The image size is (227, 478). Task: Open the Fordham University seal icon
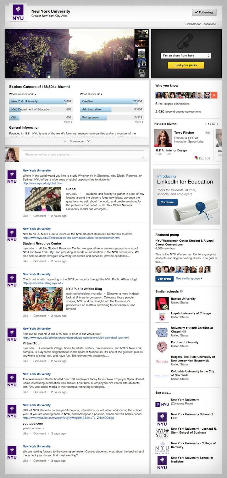coord(162,347)
